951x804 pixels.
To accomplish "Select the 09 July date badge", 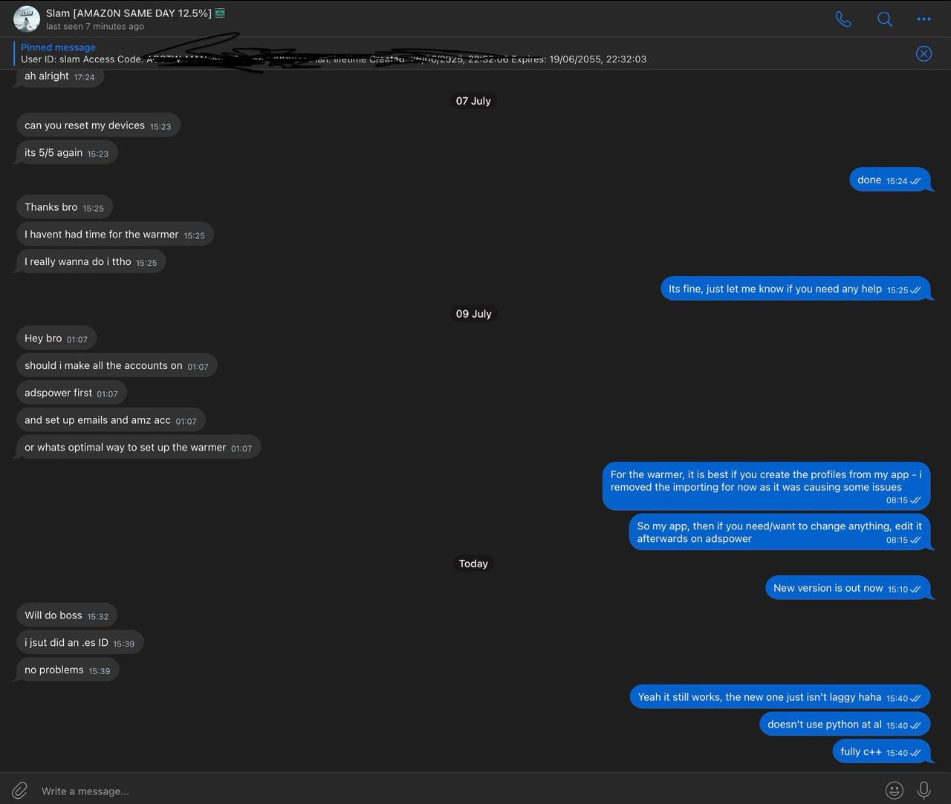I will [473, 314].
